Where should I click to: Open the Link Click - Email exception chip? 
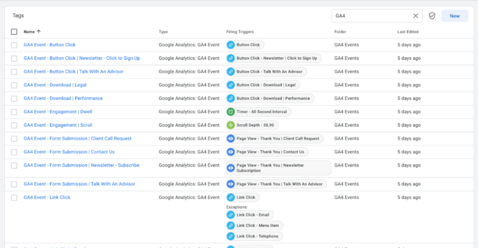pos(250,215)
